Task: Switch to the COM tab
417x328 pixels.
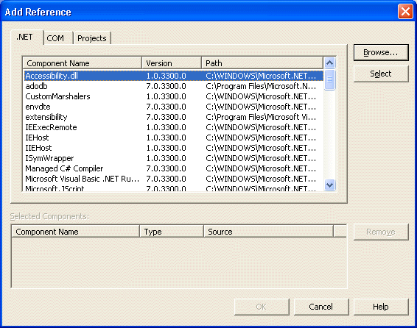Action: pos(58,38)
